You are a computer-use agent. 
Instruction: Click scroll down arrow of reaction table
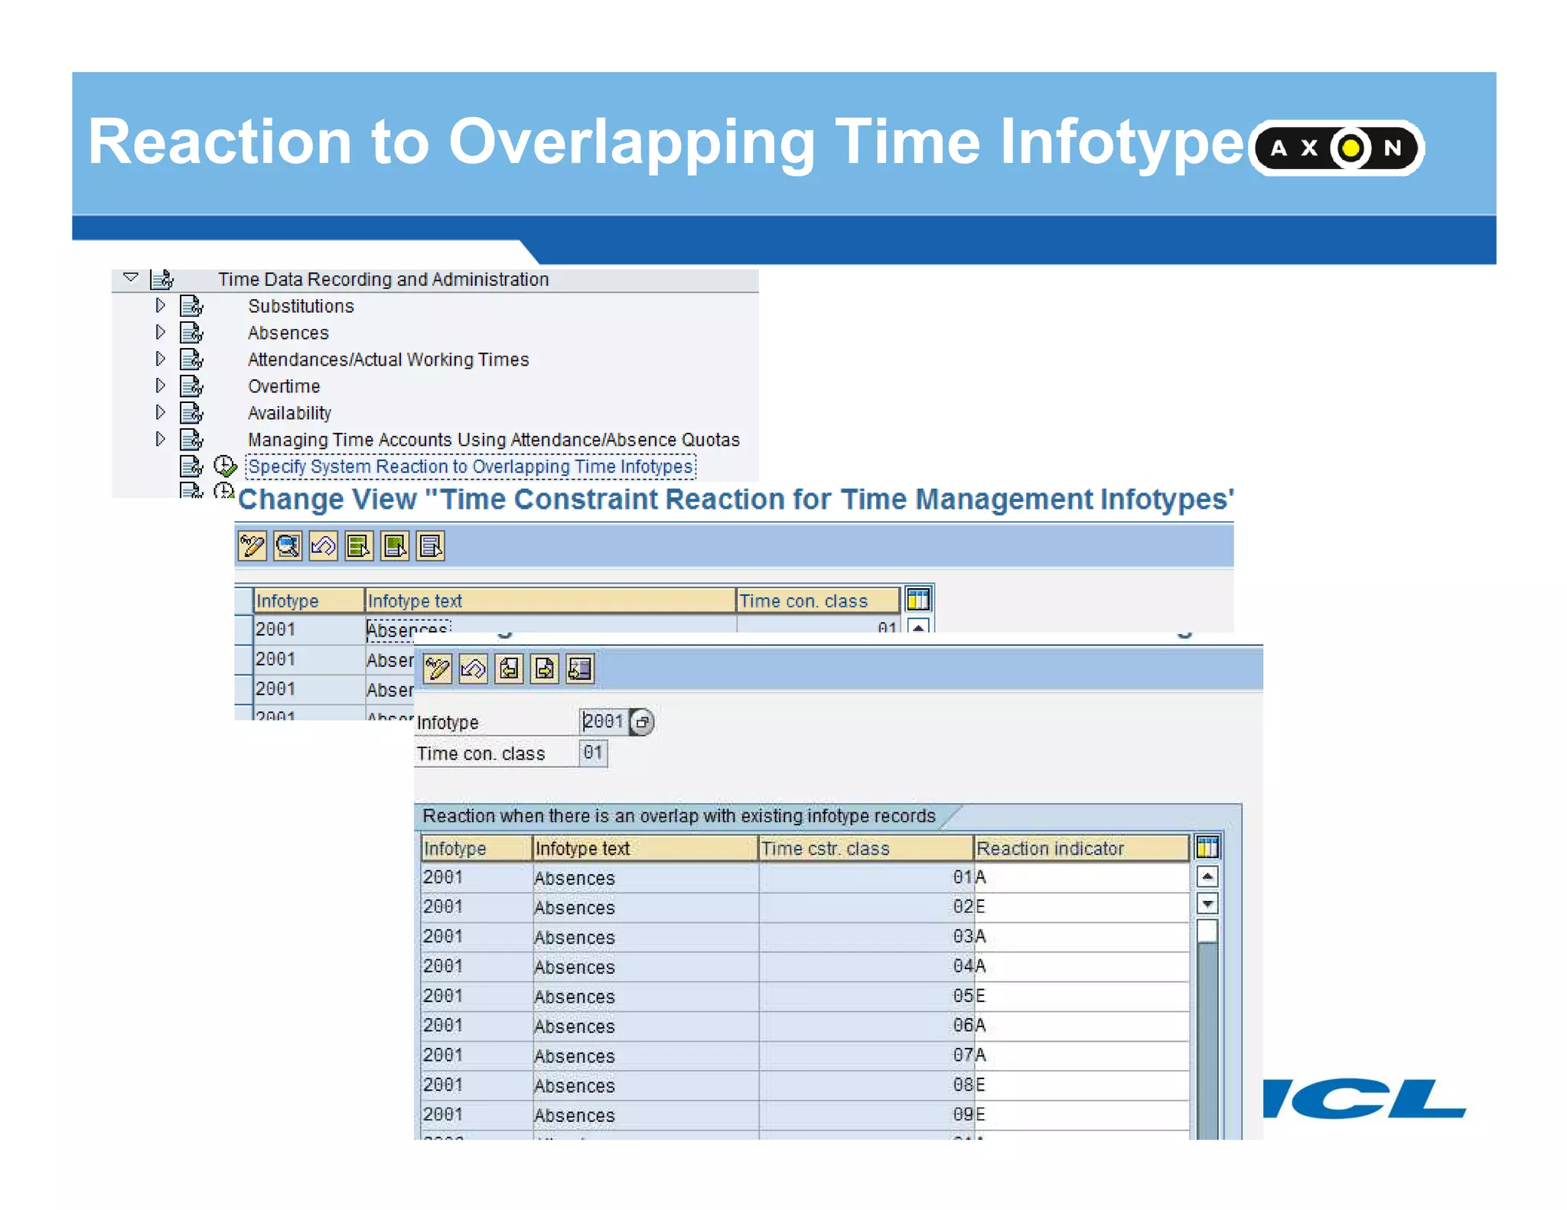tap(1207, 904)
